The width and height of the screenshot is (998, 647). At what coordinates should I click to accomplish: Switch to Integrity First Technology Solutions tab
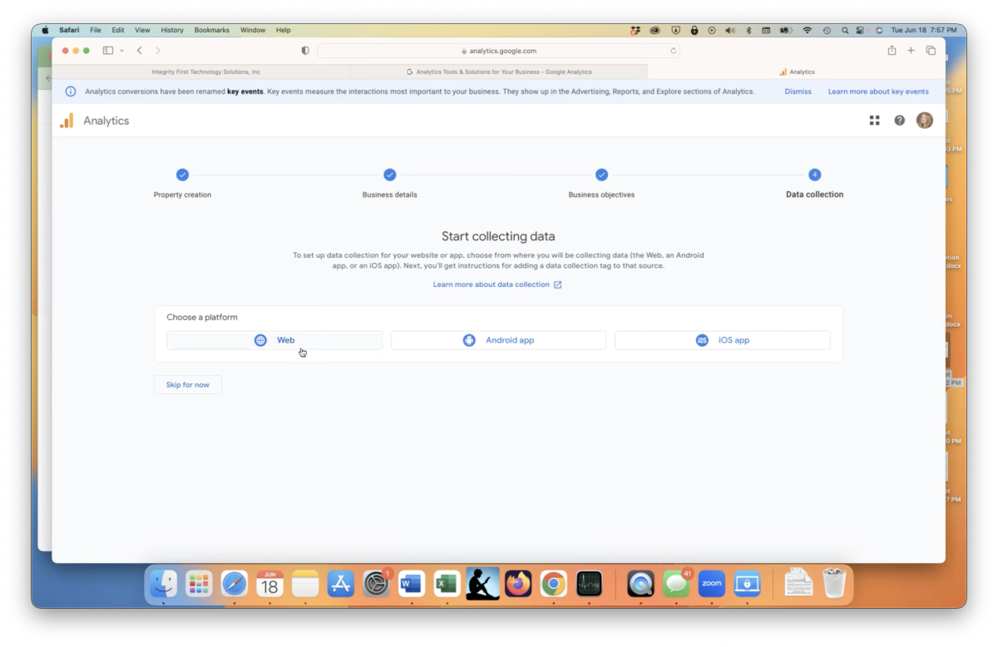click(x=200, y=72)
